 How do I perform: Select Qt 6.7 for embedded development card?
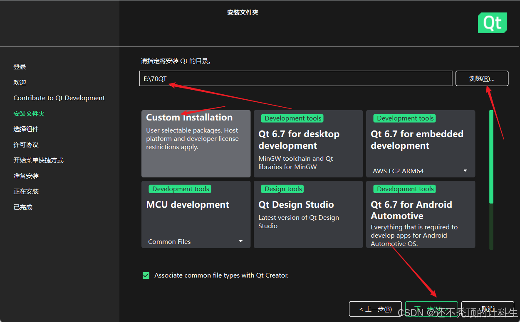coord(421,144)
